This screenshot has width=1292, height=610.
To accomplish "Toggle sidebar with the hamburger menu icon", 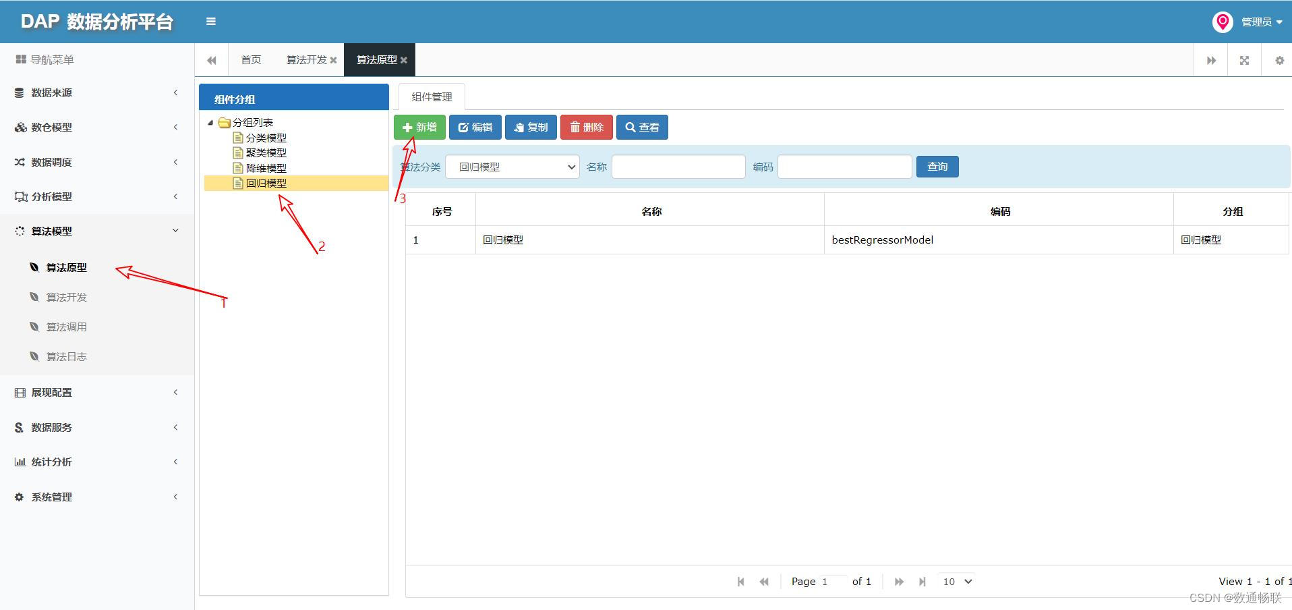I will [211, 22].
